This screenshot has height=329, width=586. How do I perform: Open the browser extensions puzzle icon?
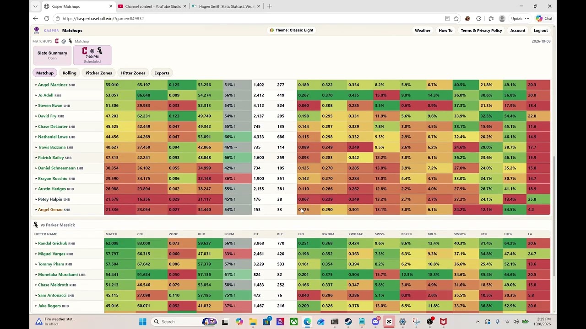478,19
